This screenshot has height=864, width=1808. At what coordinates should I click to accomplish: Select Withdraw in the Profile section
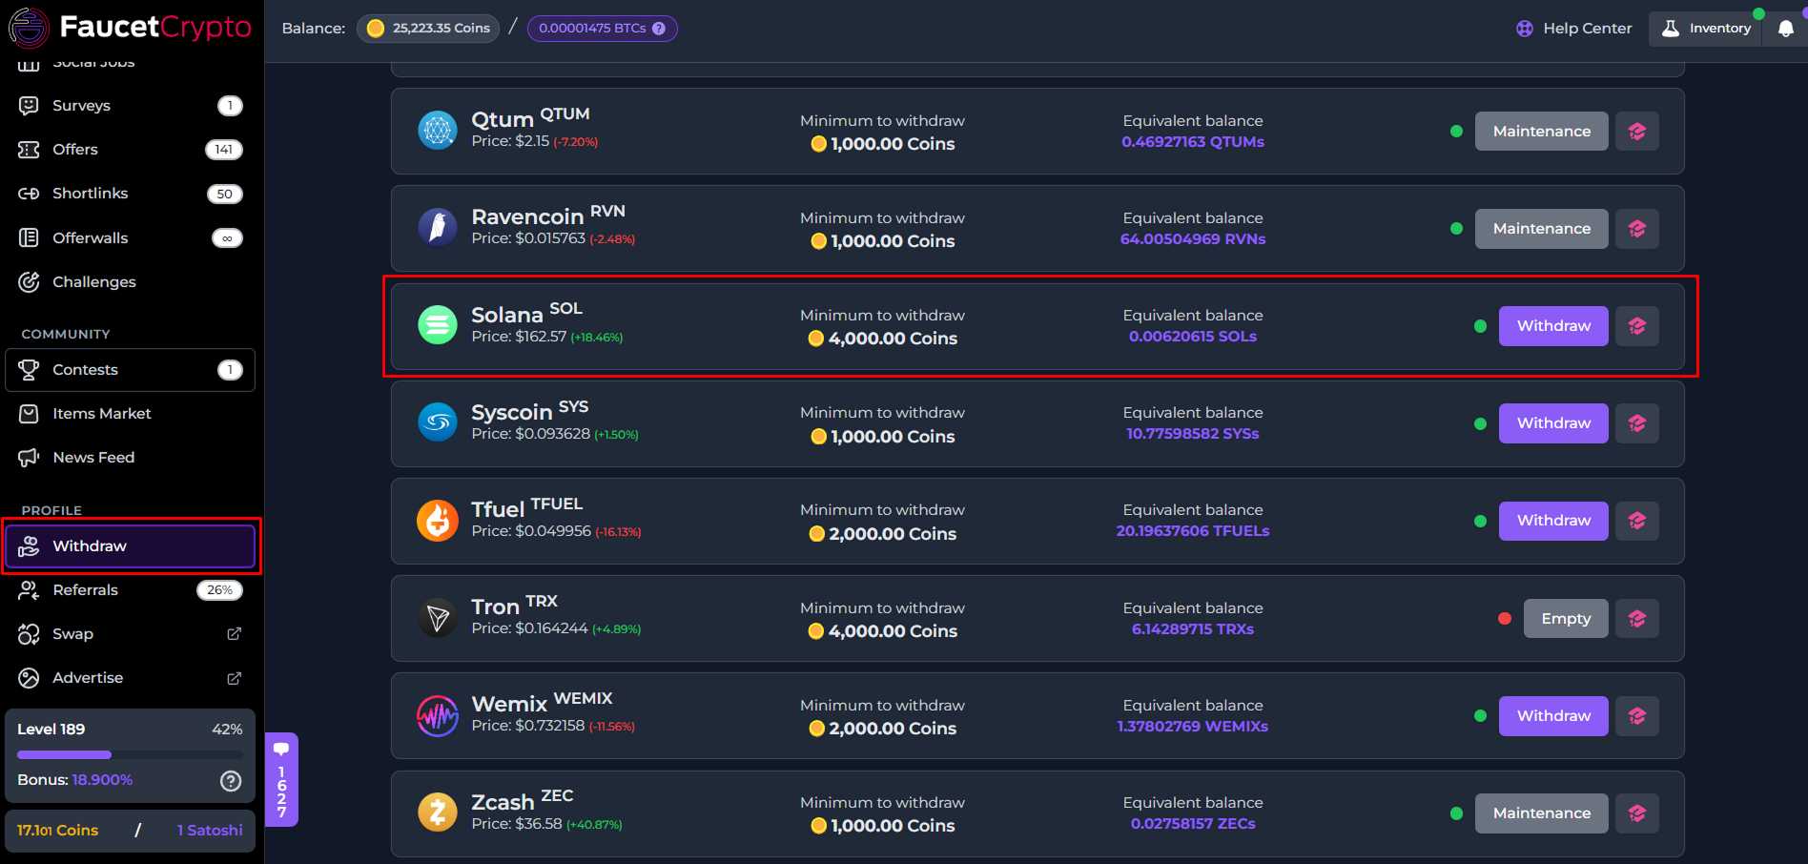point(130,546)
